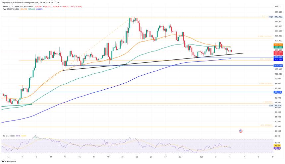Click the green 105,635 EMA price tag
285x164 pixels.
point(278,47)
